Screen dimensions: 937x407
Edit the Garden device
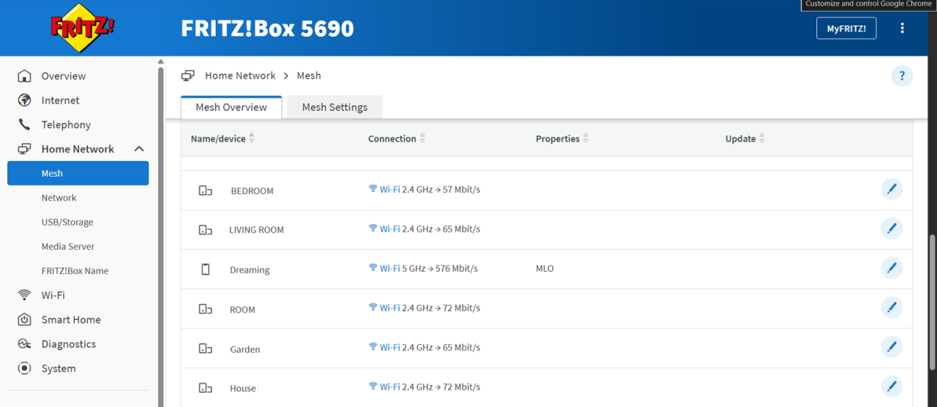click(892, 347)
